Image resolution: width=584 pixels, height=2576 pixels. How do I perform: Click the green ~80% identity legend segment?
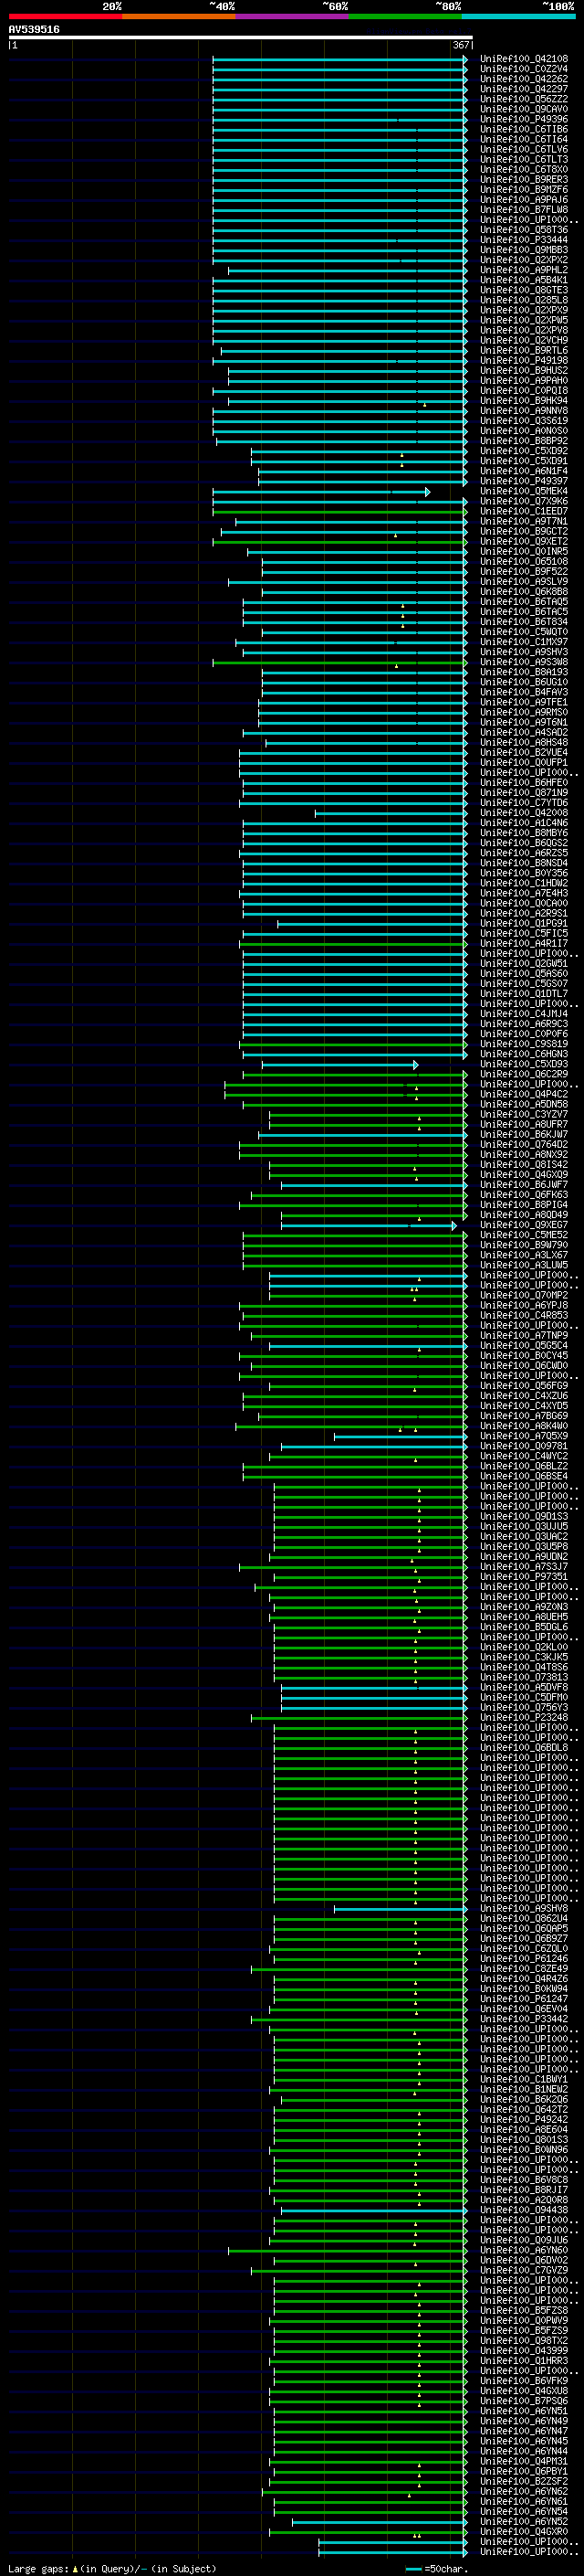(405, 16)
